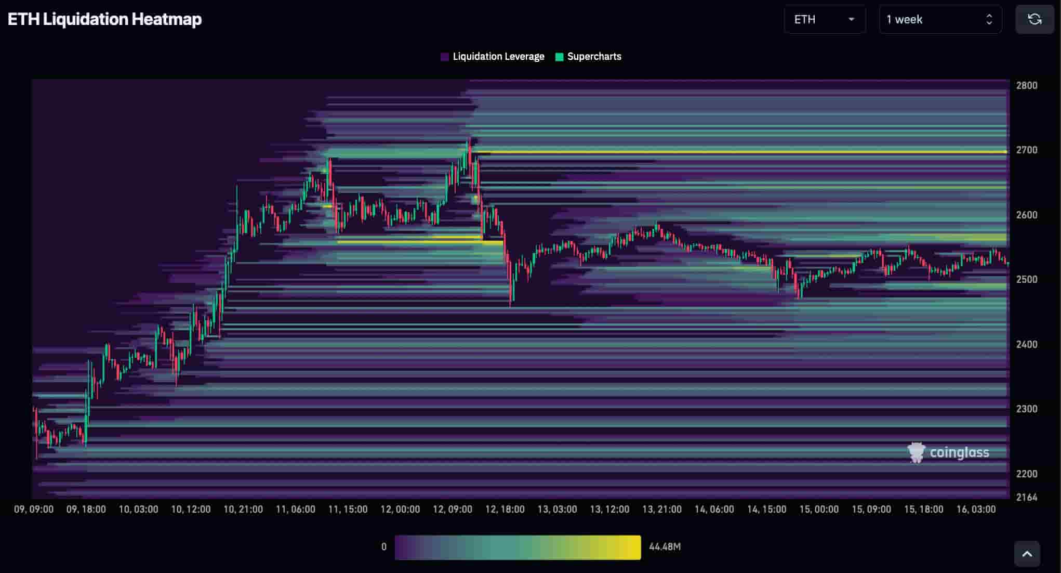The width and height of the screenshot is (1061, 573).
Task: Click the 44.48M scale maximum label
Action: coord(665,547)
